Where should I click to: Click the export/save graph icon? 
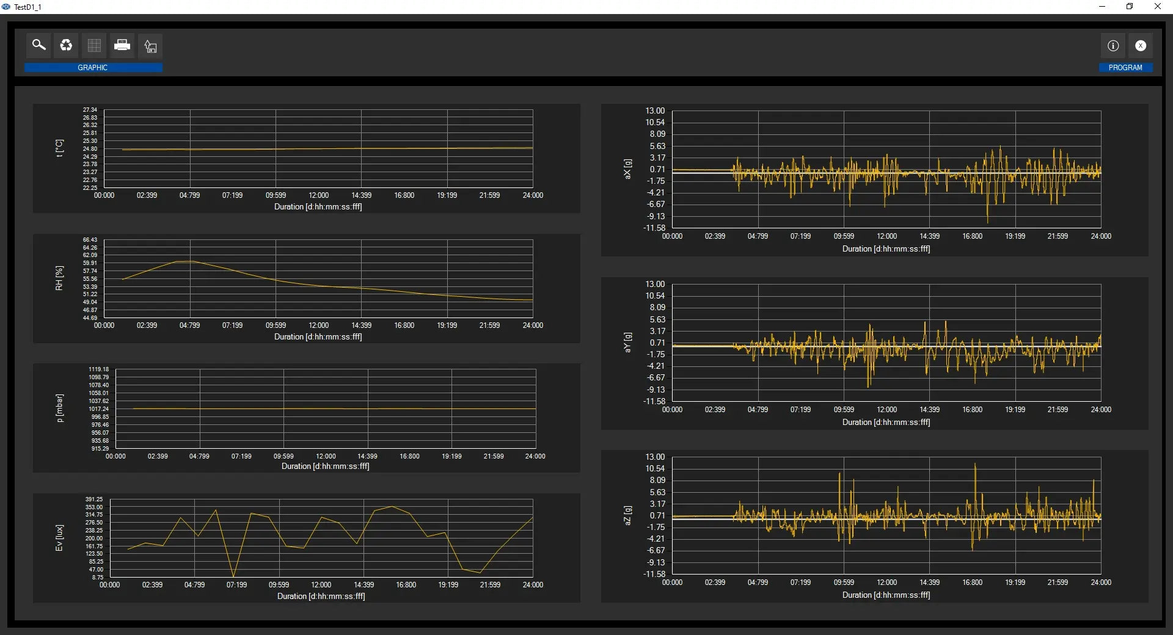(x=150, y=46)
